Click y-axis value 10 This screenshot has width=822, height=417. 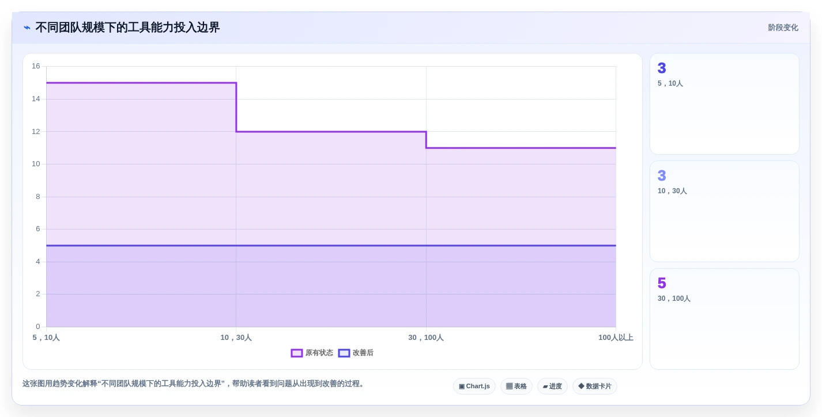(36, 164)
